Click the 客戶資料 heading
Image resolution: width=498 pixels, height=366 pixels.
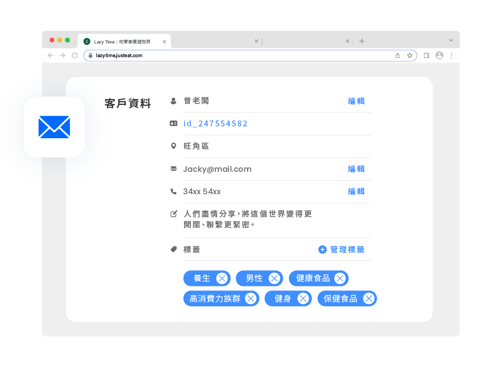(x=128, y=103)
